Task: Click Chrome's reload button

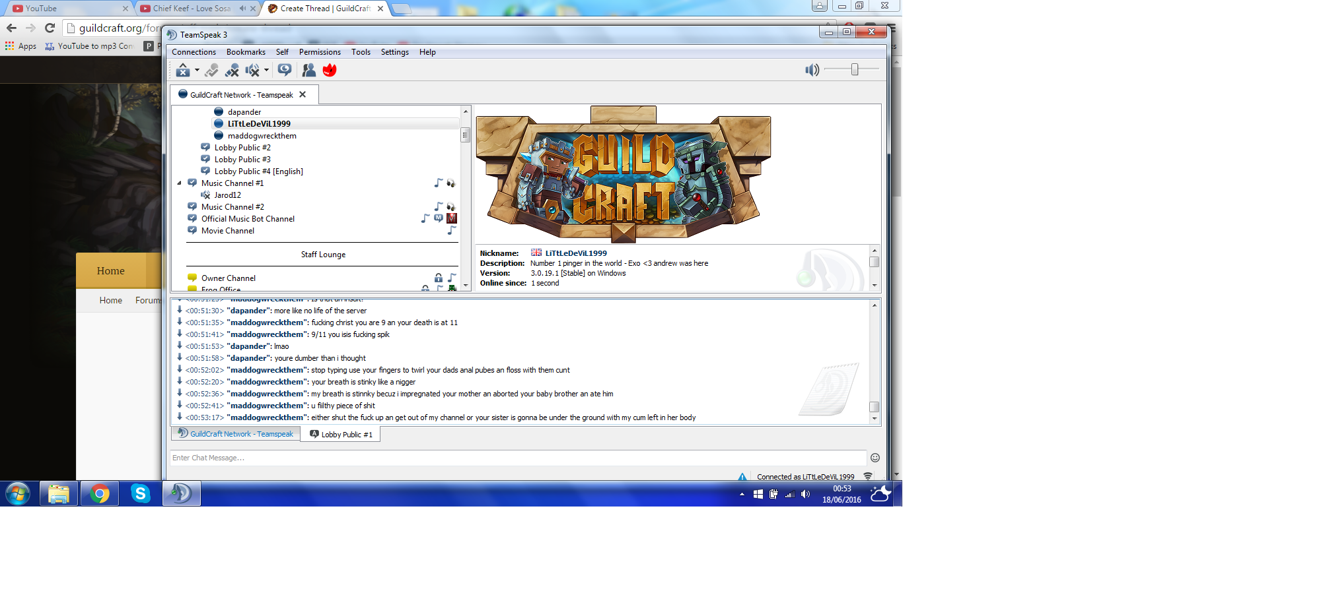Action: (50, 28)
